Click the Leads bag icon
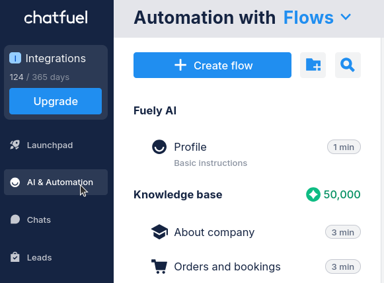The width and height of the screenshot is (384, 283). coord(15,257)
